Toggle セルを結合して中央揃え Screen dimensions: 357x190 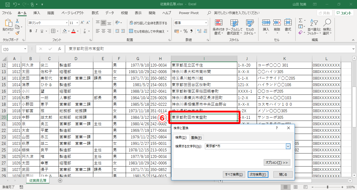pos(147,31)
